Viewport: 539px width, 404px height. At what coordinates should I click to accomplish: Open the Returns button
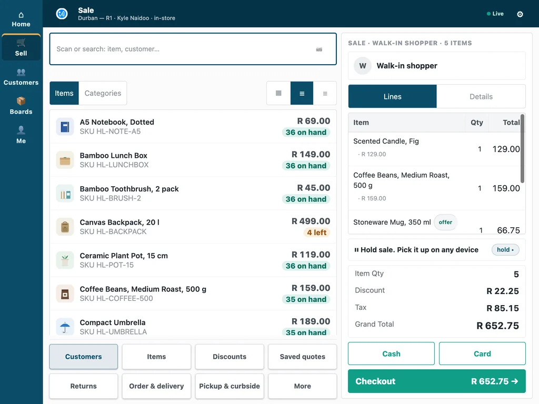coord(84,386)
